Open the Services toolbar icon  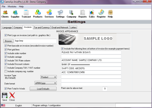click(x=49, y=14)
